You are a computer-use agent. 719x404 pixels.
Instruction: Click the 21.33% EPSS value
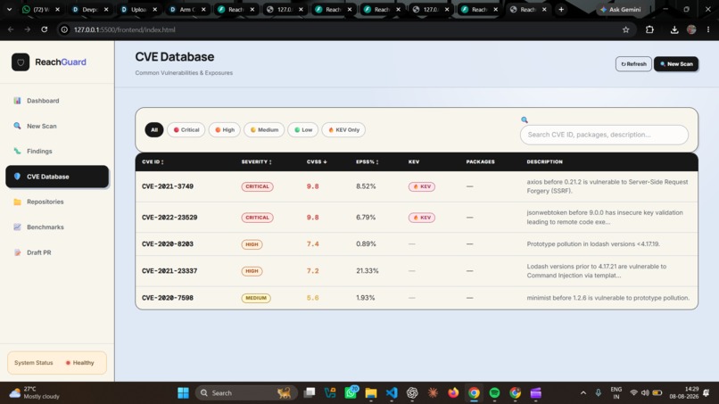(368, 271)
